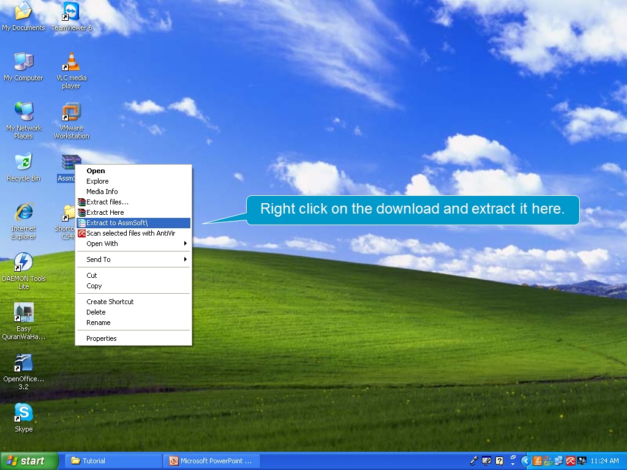Expand the Open With submenu
Image resolution: width=627 pixels, height=470 pixels.
[133, 244]
